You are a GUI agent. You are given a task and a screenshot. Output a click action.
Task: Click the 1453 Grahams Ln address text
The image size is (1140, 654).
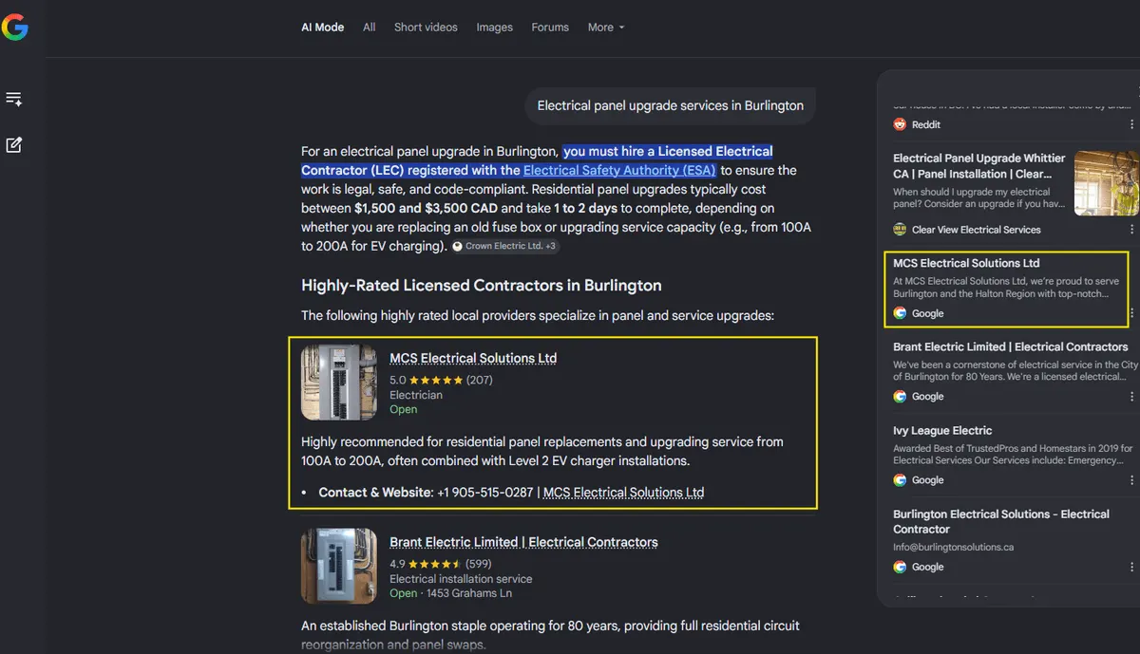point(467,593)
